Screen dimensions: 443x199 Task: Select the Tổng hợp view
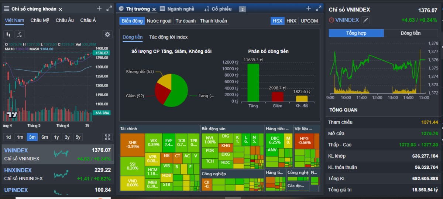point(356,33)
